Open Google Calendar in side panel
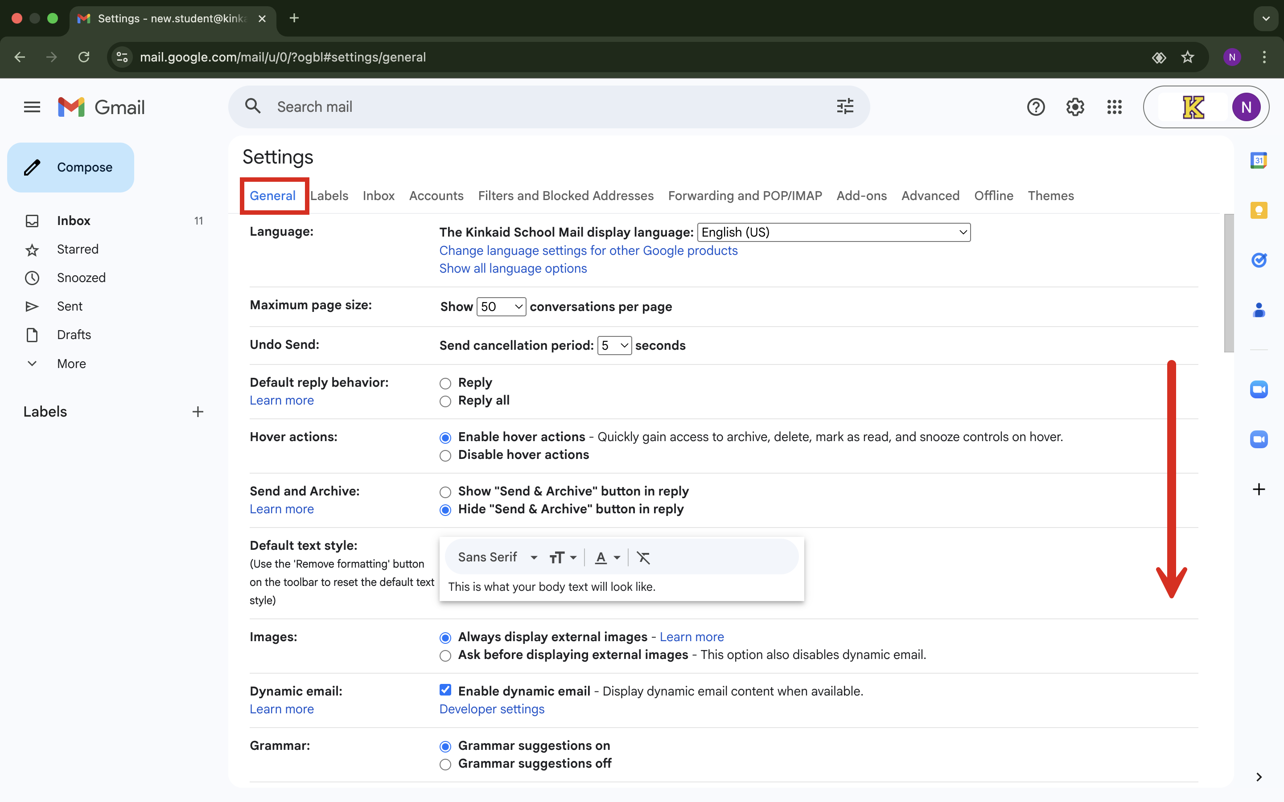Screen dimensions: 1284x802 [1259, 160]
